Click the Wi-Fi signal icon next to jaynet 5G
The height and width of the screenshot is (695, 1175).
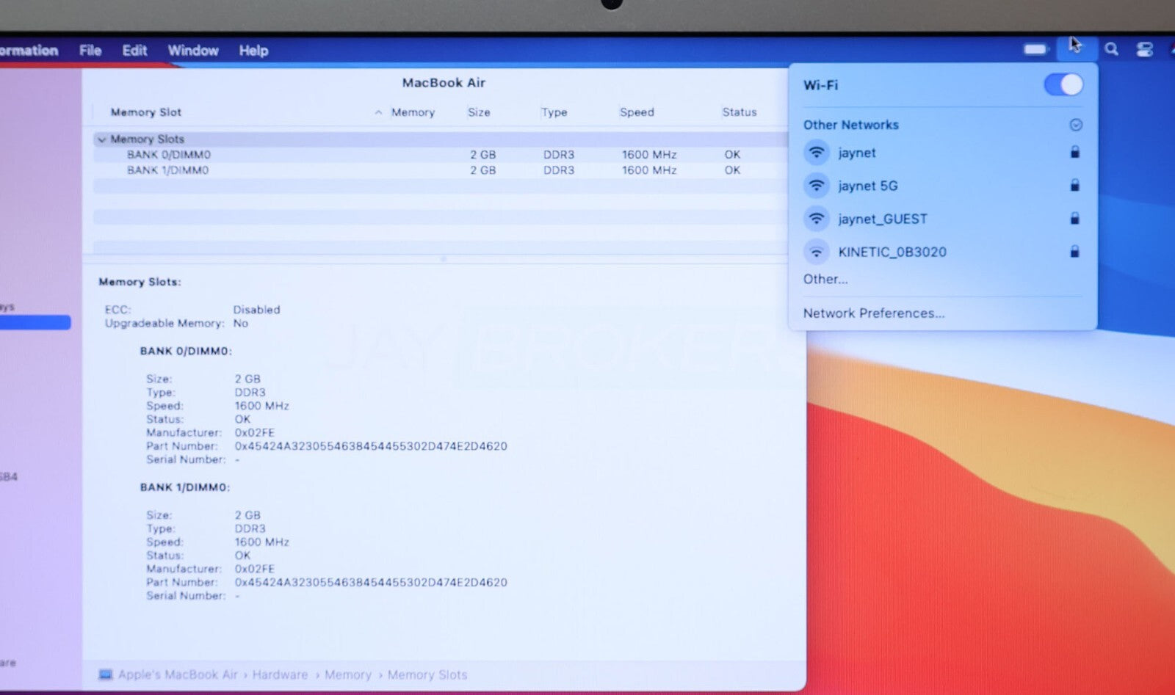[816, 186]
